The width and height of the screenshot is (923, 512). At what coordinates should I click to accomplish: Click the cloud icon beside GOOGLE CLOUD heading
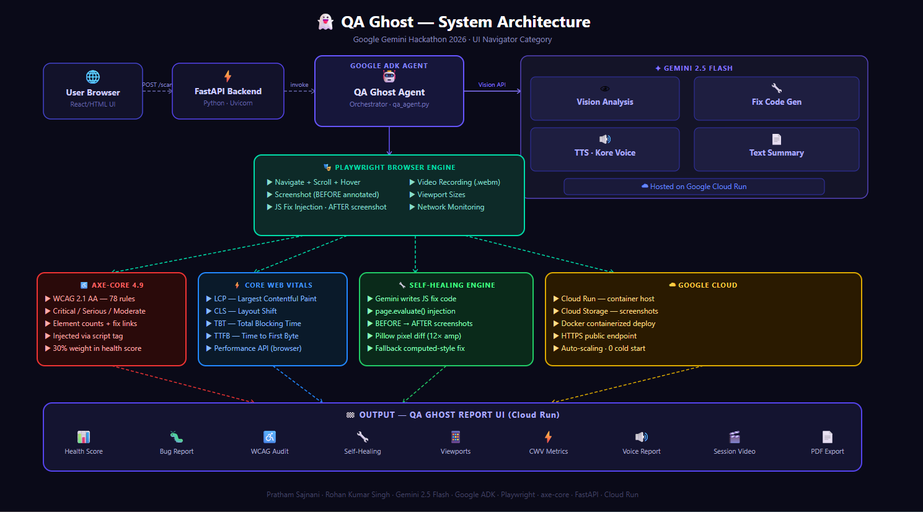point(672,285)
